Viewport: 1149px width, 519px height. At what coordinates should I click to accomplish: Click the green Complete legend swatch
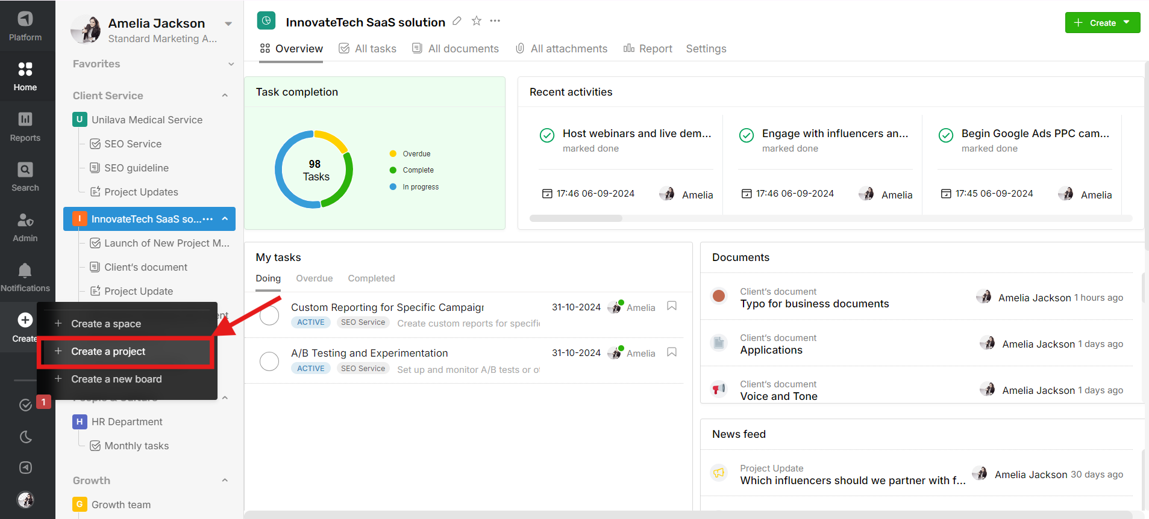(x=393, y=170)
